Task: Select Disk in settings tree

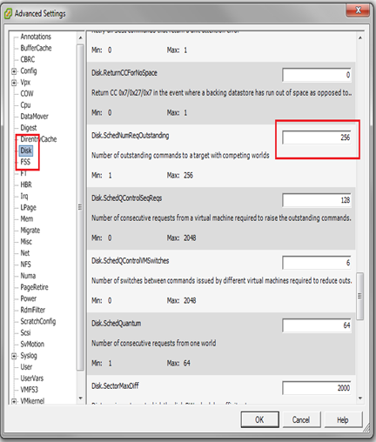Action: tap(26, 151)
